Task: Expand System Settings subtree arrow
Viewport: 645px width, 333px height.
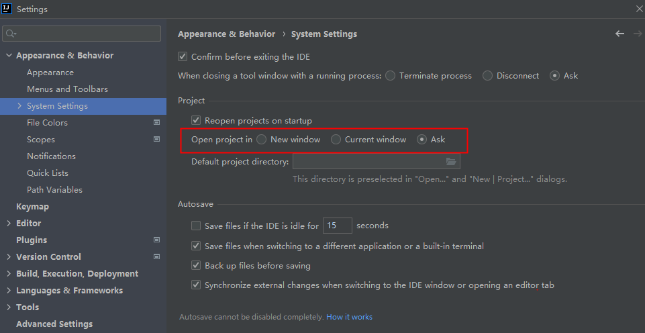Action: pyautogui.click(x=19, y=106)
